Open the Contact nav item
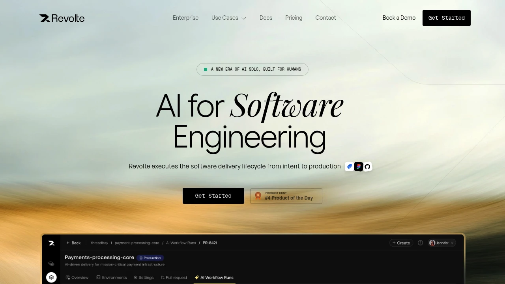The height and width of the screenshot is (284, 505). pyautogui.click(x=326, y=18)
